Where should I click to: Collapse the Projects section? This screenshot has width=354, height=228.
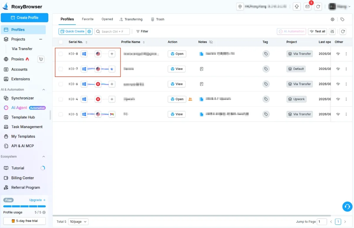coord(41,39)
